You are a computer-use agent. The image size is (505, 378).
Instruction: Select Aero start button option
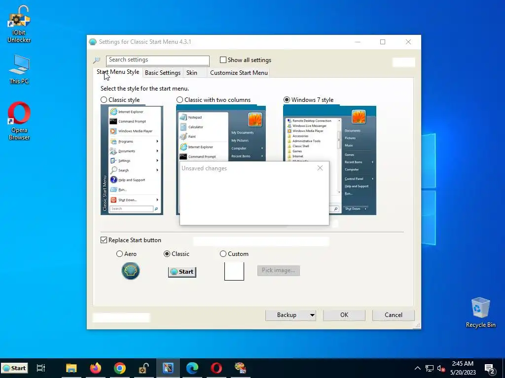[119, 254]
